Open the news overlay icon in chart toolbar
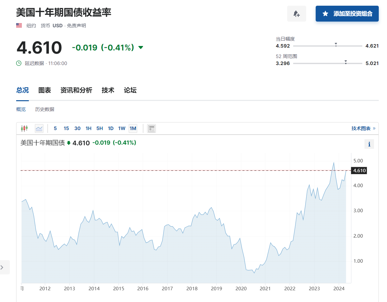This screenshot has height=302, width=387. pos(152,128)
